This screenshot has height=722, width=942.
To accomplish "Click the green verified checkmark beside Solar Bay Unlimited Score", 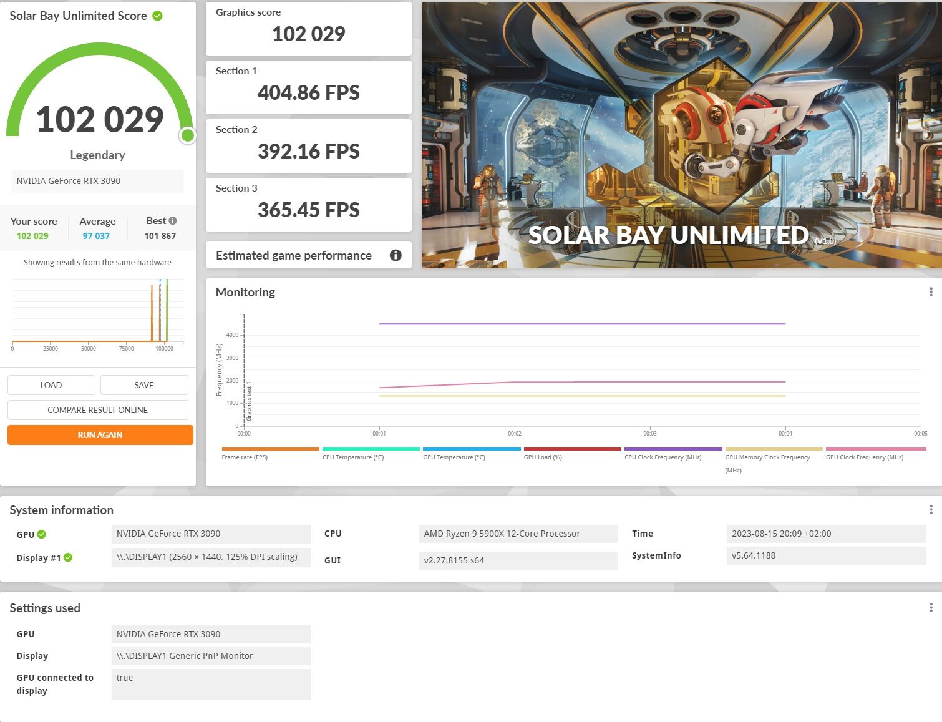I will click(158, 16).
